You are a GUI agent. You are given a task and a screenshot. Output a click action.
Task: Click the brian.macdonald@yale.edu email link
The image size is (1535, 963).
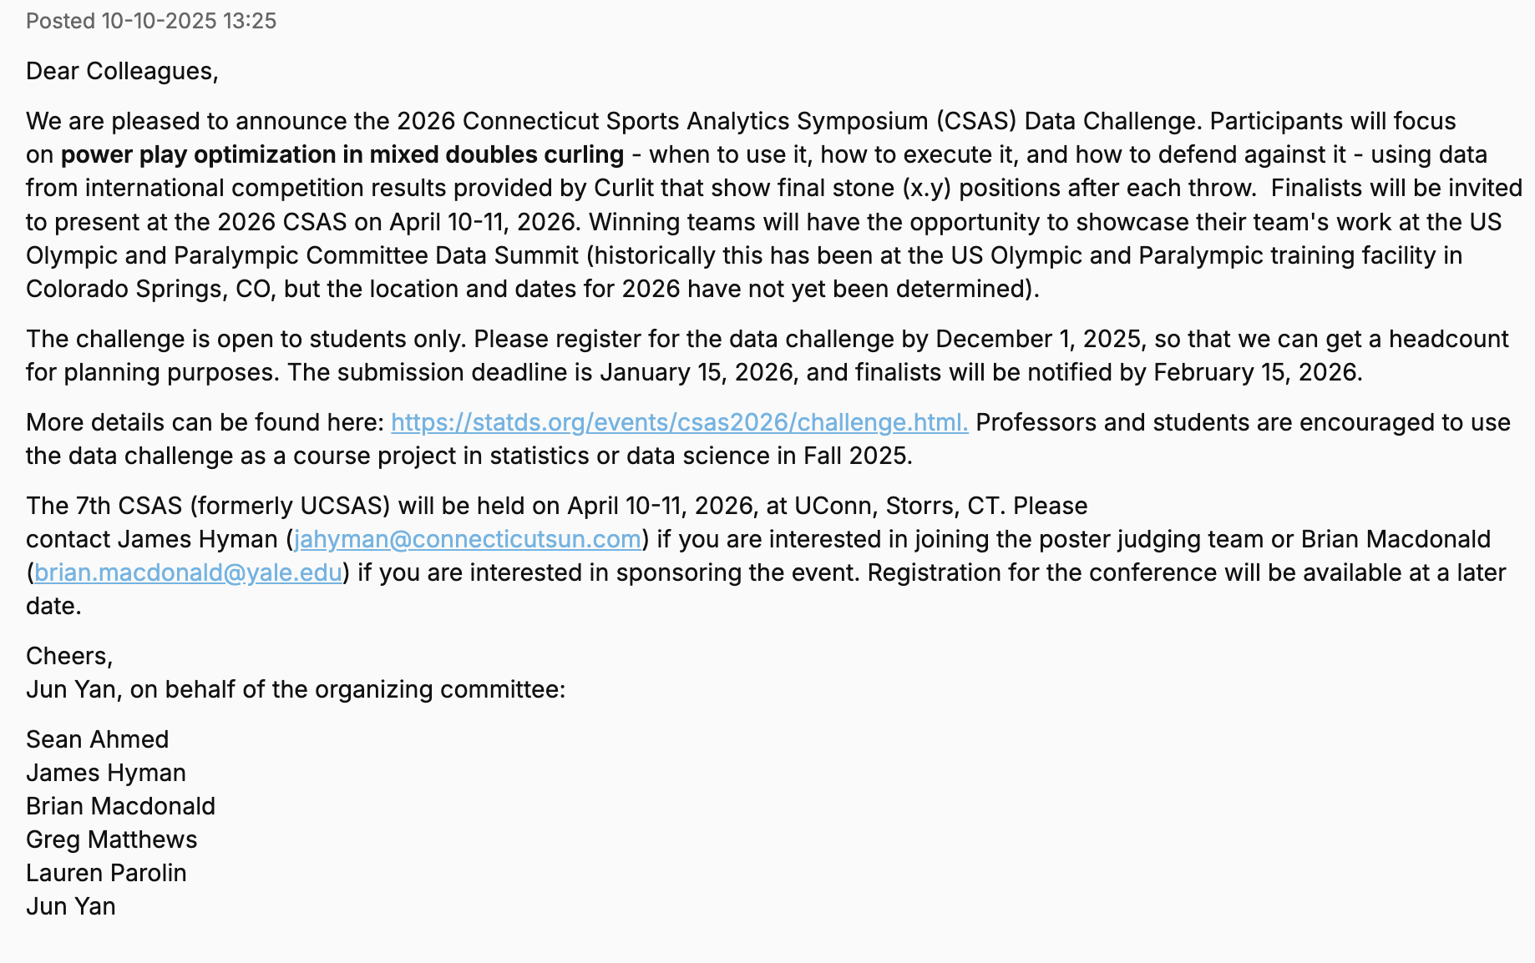188,572
